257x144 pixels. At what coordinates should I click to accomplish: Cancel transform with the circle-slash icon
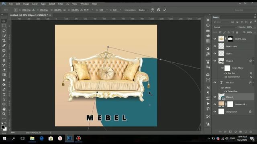[159, 10]
